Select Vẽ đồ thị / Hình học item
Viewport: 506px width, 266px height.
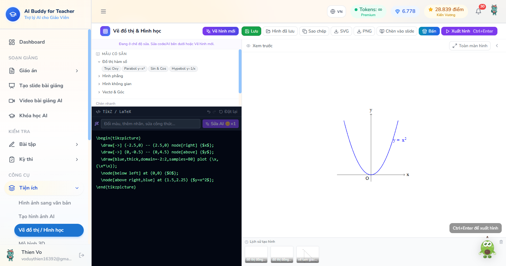[x=49, y=230]
